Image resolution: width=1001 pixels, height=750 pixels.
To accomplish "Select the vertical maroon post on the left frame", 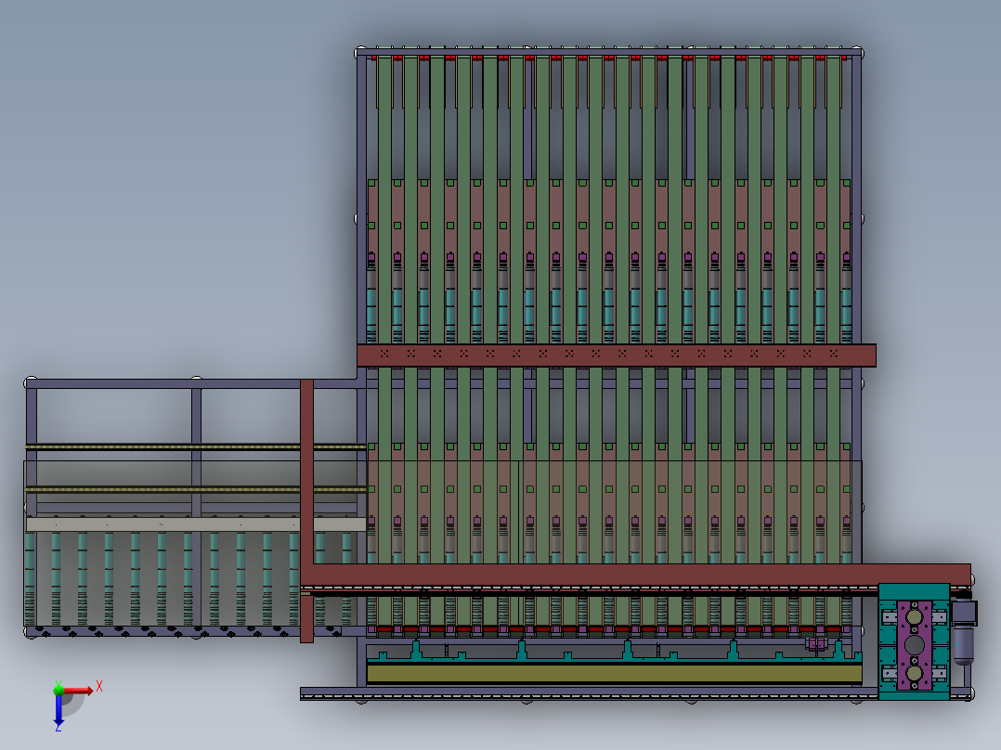I will (x=306, y=511).
